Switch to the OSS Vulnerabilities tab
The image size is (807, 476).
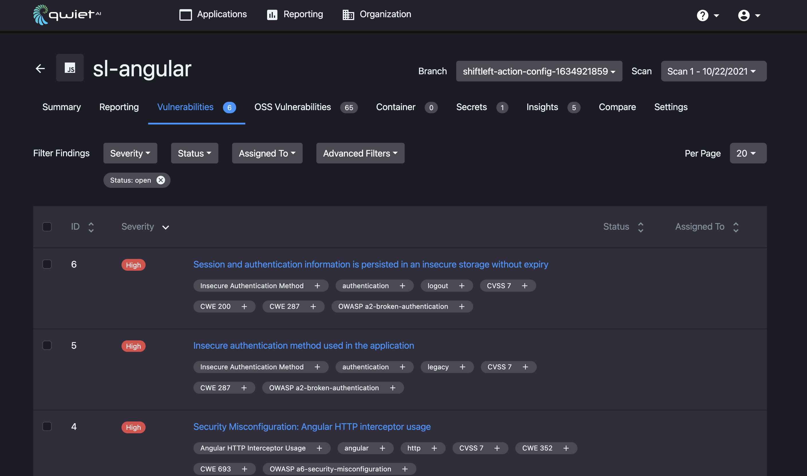click(306, 107)
